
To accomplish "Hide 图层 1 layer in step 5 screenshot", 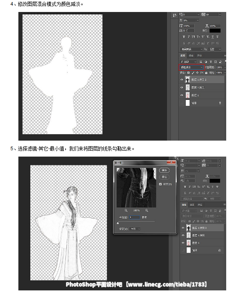I will (x=183, y=243).
